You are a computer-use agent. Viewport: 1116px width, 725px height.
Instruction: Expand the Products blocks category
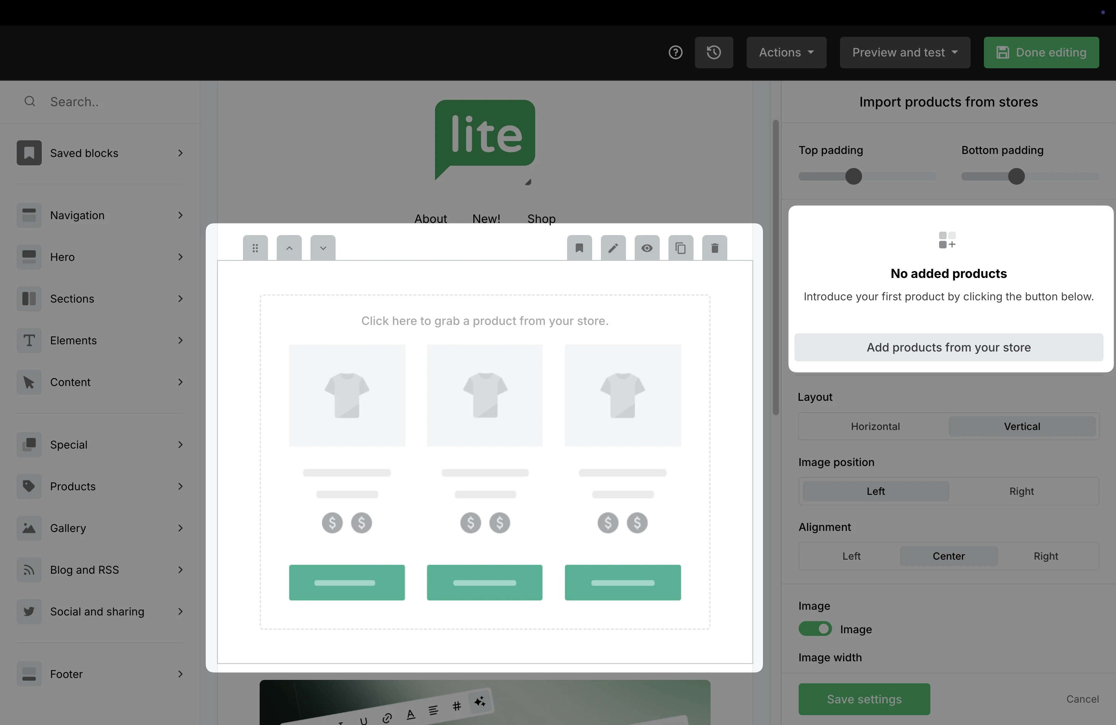[x=100, y=486]
